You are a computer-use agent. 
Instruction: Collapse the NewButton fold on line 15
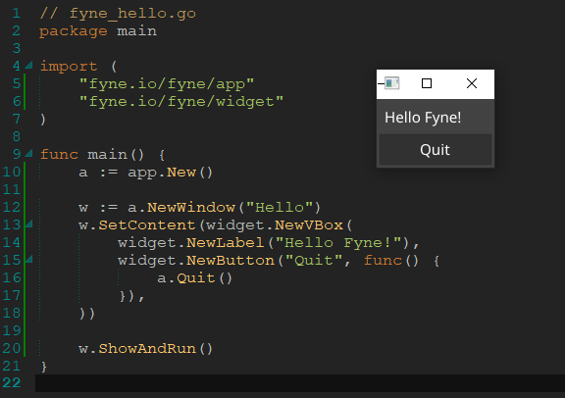tap(28, 260)
